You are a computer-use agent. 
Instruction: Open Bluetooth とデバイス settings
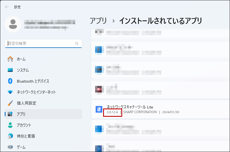pos(43,81)
